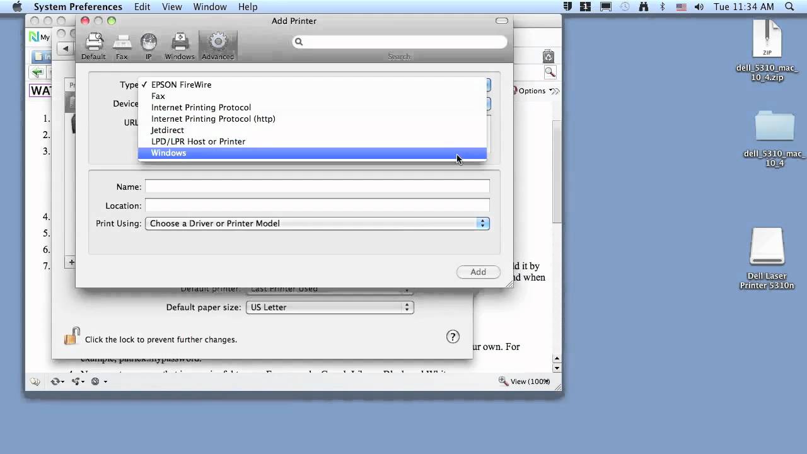Open the Windows printer toolbar icon

(180, 46)
